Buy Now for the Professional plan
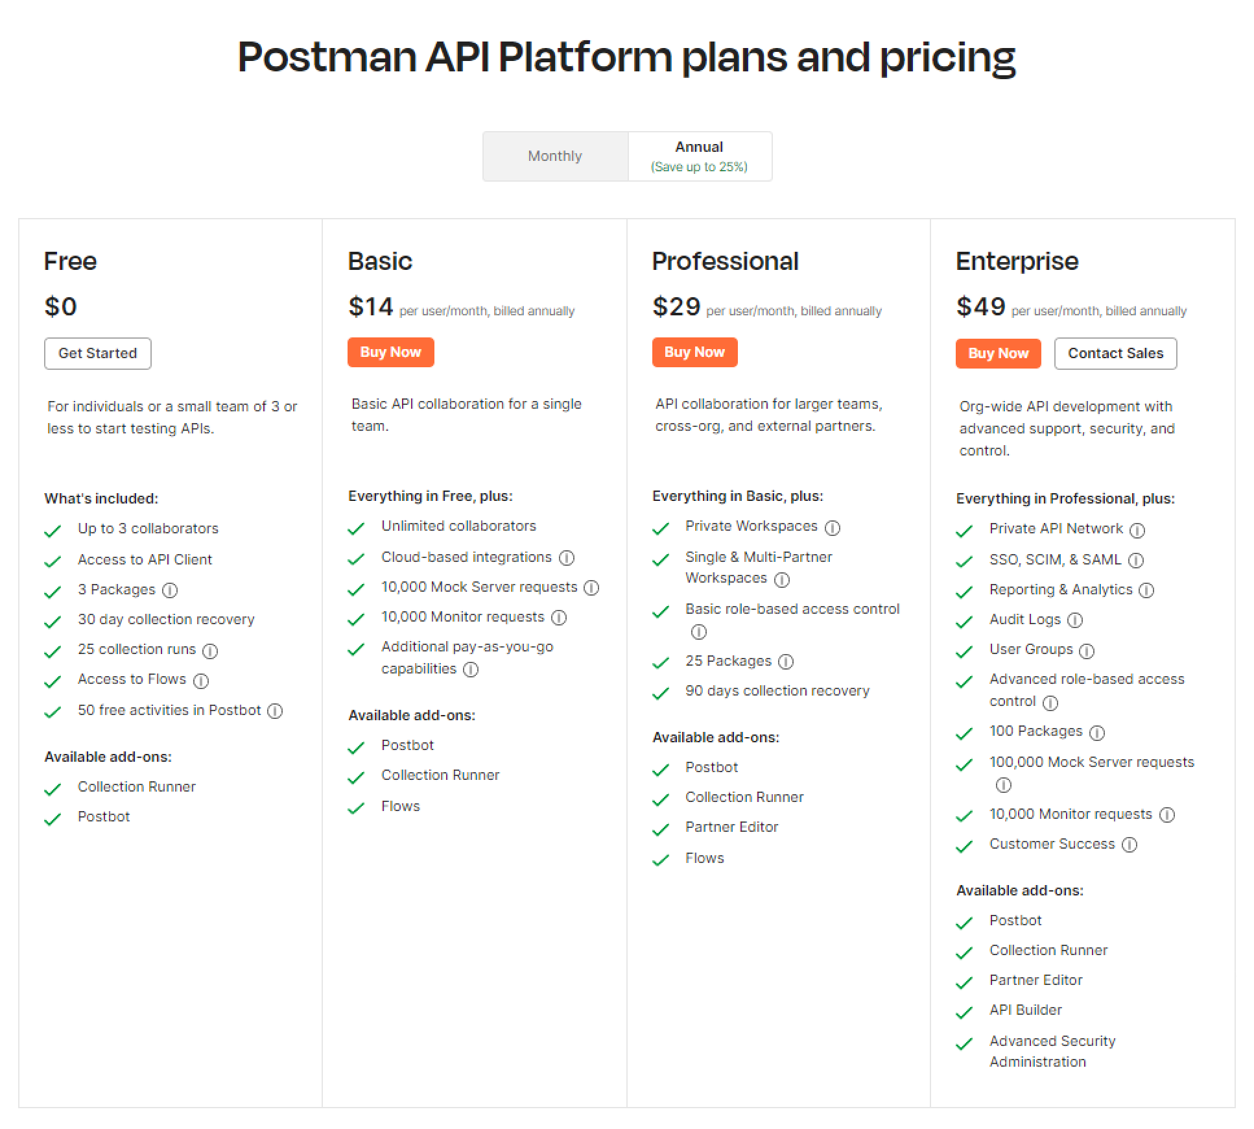1254x1129 pixels. click(694, 352)
